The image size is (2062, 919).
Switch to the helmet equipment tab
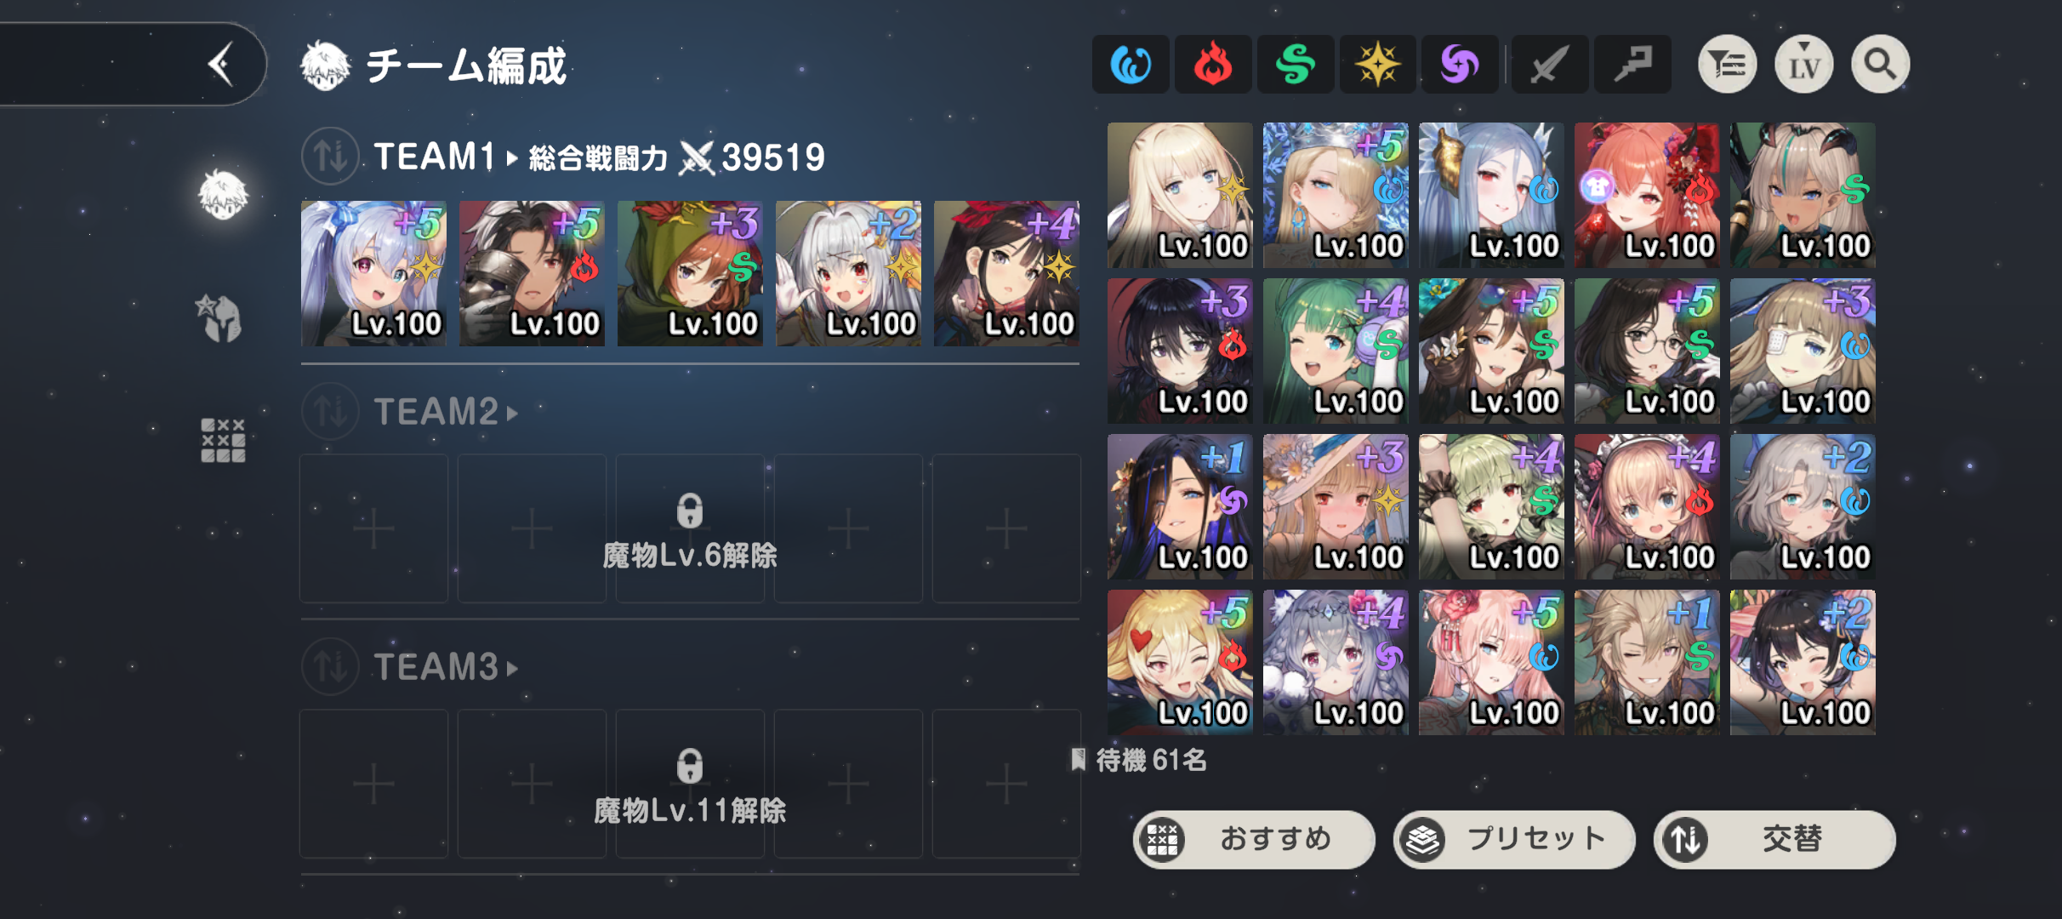(222, 319)
